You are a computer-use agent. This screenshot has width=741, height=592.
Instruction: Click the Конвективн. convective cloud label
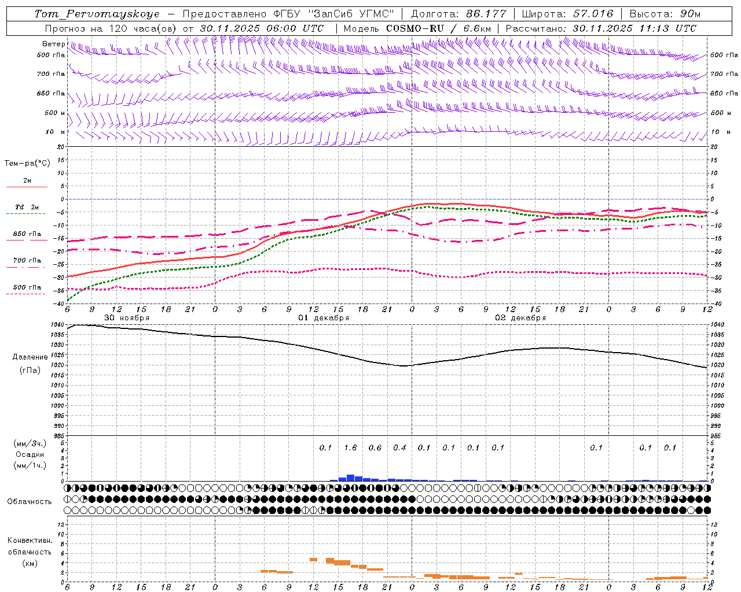(x=30, y=541)
